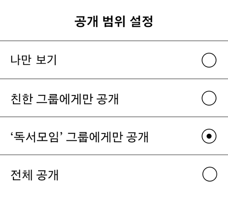228x198 pixels.
Task: Enable close-friends-only sharing radio circle
Action: point(209,98)
